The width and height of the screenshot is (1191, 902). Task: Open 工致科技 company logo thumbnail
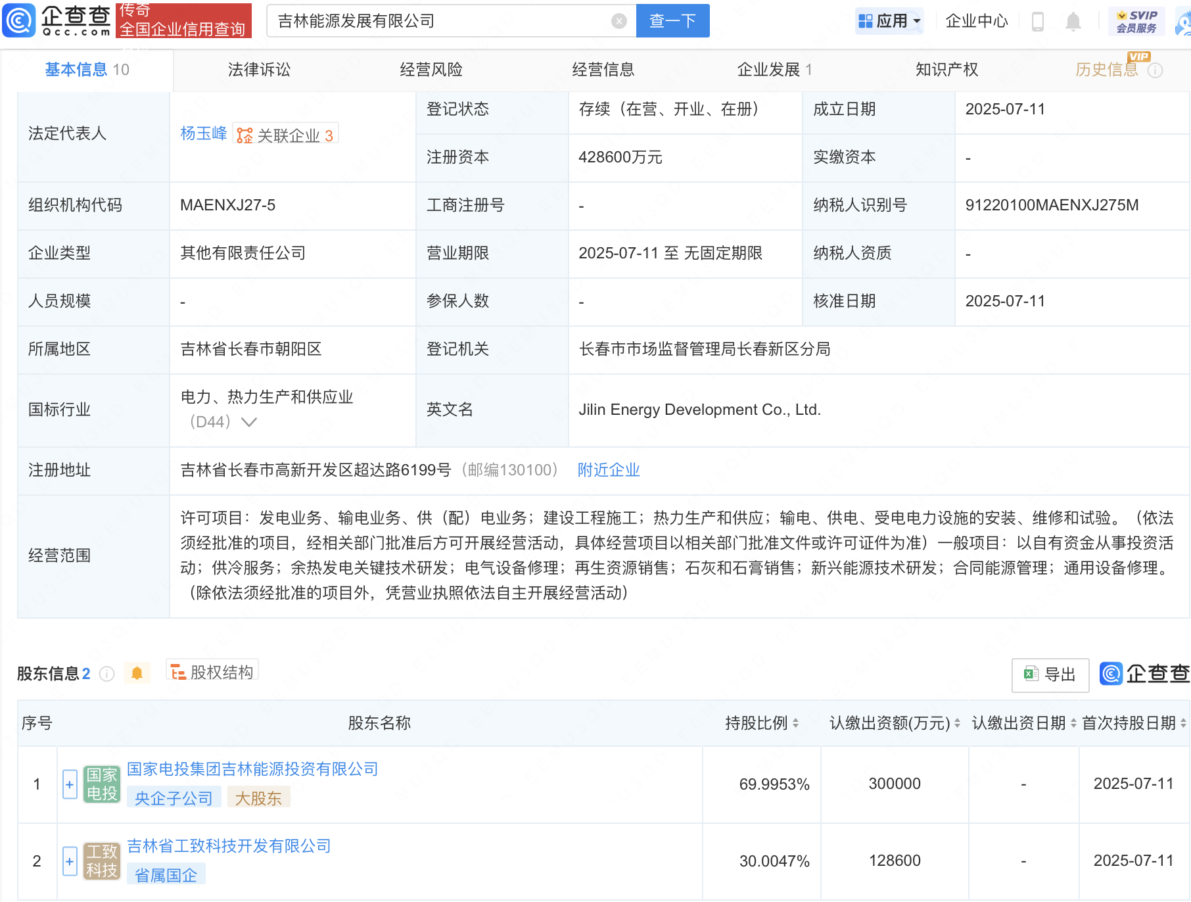click(102, 861)
